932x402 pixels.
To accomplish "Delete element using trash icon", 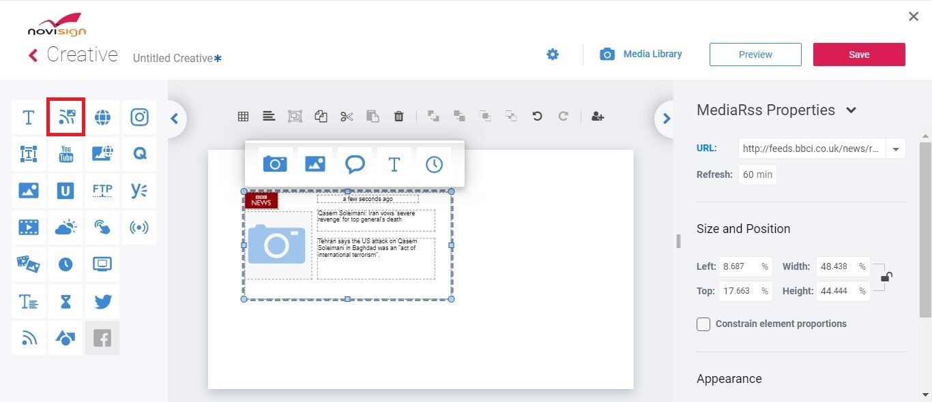I will 399,117.
